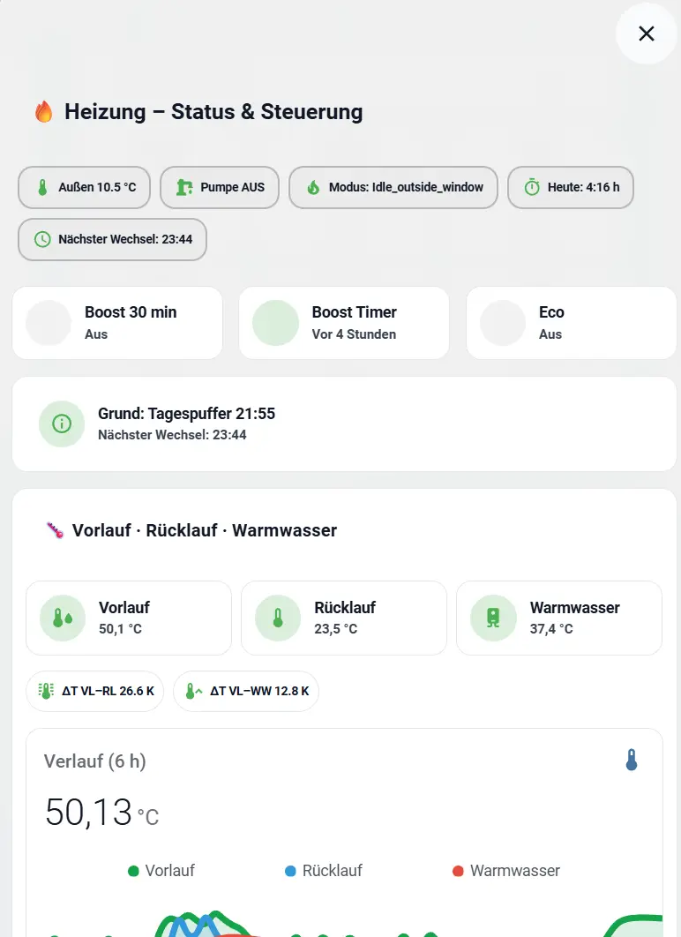This screenshot has width=681, height=937.
Task: Toggle the Eco mode switch
Action: pyautogui.click(x=503, y=323)
